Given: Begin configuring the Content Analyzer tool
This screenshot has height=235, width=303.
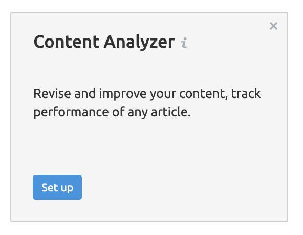Looking at the screenshot, I should coord(57,187).
